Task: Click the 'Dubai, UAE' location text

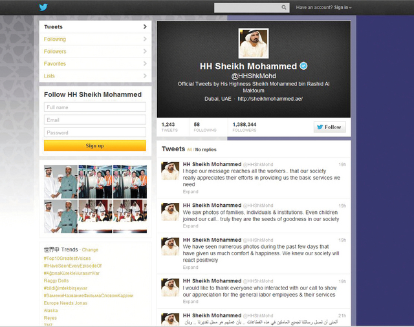Action: pos(218,99)
